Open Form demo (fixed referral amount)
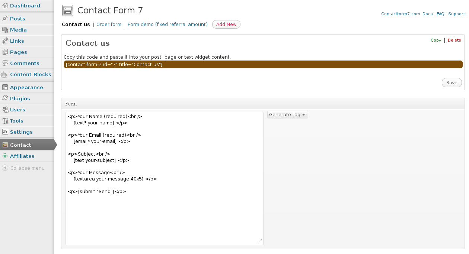The height and width of the screenshot is (254, 469). (x=167, y=25)
